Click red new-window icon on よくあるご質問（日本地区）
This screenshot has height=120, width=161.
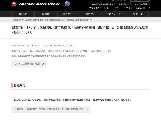[43, 64]
